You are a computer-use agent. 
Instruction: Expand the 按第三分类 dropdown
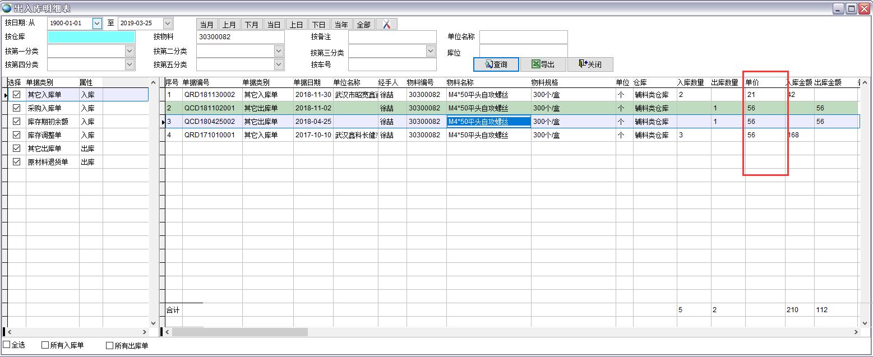(x=431, y=51)
